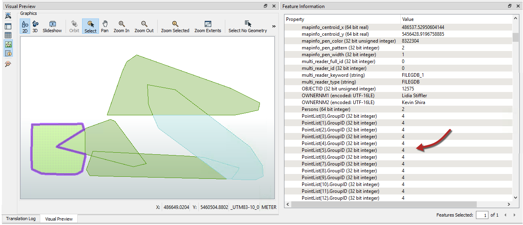Image resolution: width=523 pixels, height=225 pixels.
Task: Expand toolbar overflow chevron
Action: point(274,26)
